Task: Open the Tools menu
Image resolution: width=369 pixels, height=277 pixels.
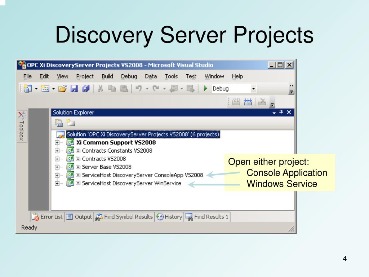Action: click(171, 76)
